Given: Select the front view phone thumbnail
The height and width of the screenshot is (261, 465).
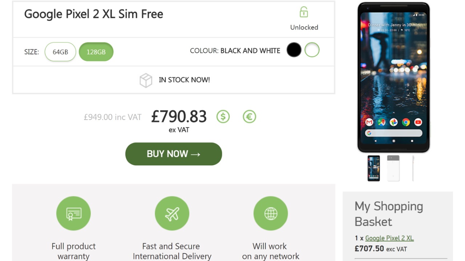Looking at the screenshot, I should 373,168.
